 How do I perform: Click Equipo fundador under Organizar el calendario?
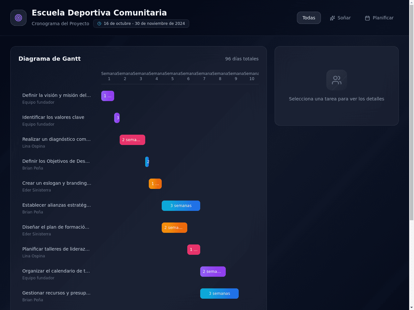38,278
